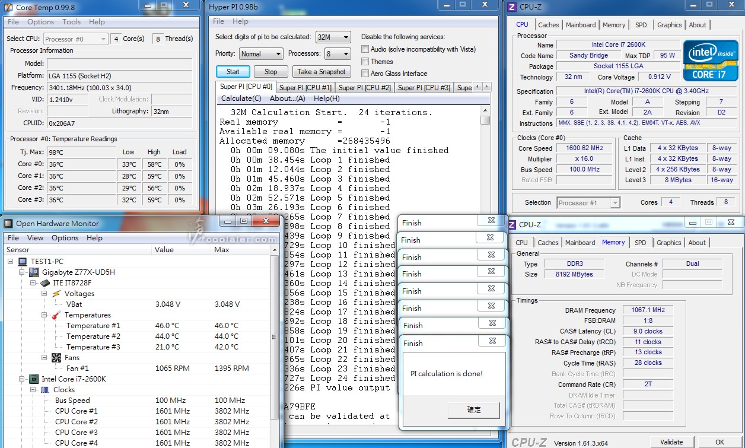Open the digits of pi dropdown showing 32M

pos(333,37)
